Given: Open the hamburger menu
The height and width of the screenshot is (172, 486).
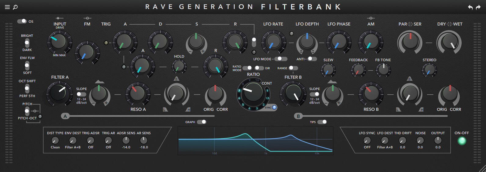Looking at the screenshot, I should (x=7, y=7).
